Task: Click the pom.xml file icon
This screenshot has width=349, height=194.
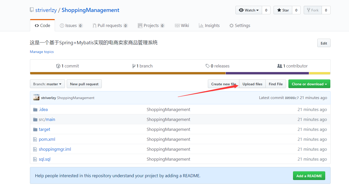Action: [x=35, y=139]
